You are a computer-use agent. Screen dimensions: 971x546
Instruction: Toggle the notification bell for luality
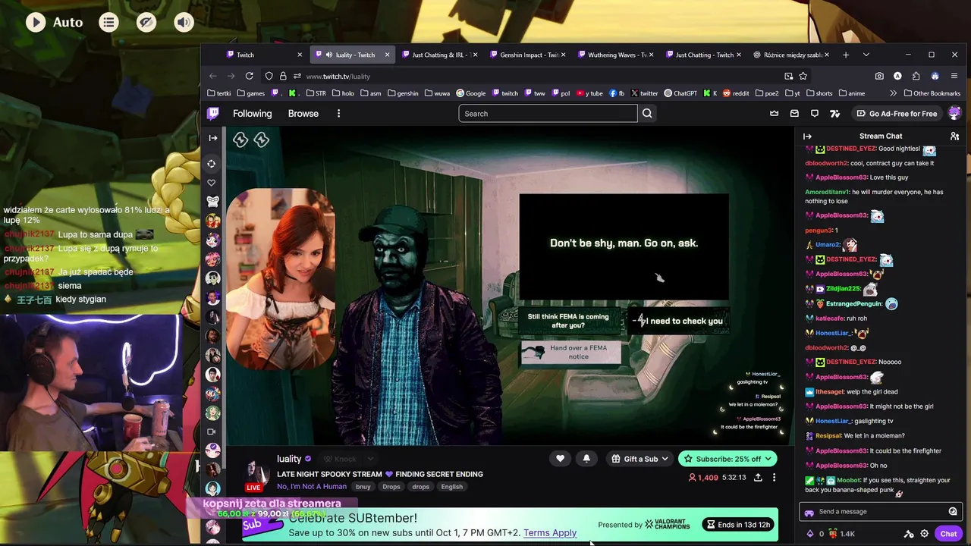(x=586, y=459)
